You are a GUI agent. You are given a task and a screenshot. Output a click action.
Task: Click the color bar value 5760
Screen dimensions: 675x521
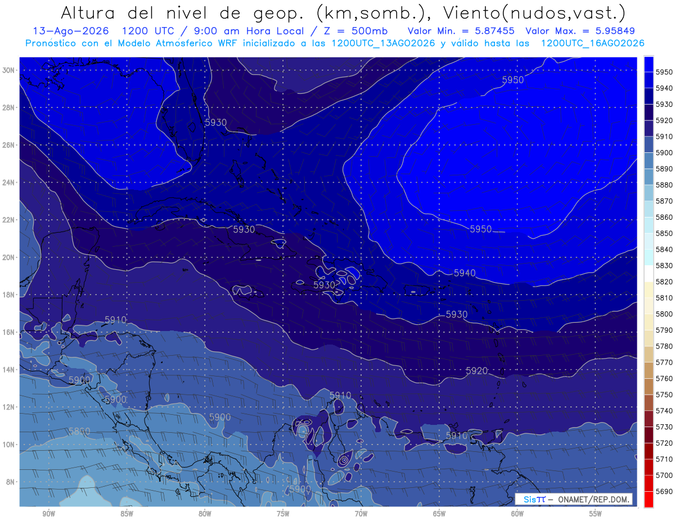click(x=664, y=378)
